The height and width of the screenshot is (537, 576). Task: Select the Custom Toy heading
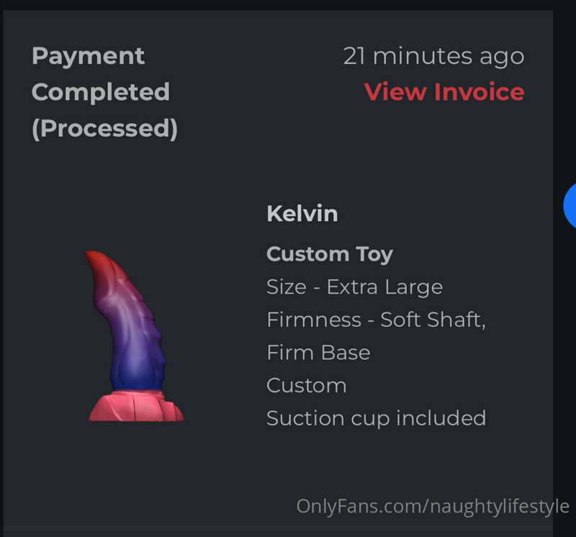330,254
